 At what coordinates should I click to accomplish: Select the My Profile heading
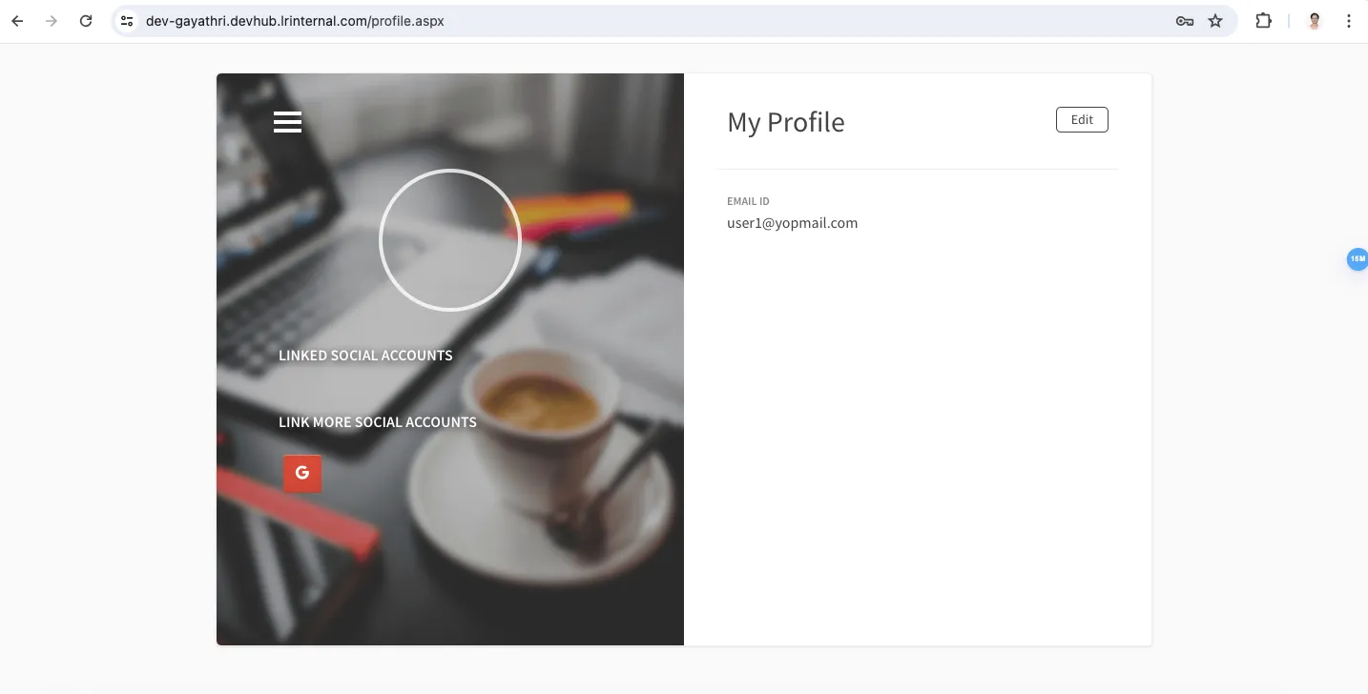(785, 122)
